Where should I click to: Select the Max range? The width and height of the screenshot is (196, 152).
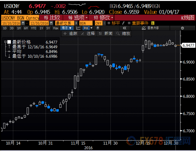[x=56, y=28]
